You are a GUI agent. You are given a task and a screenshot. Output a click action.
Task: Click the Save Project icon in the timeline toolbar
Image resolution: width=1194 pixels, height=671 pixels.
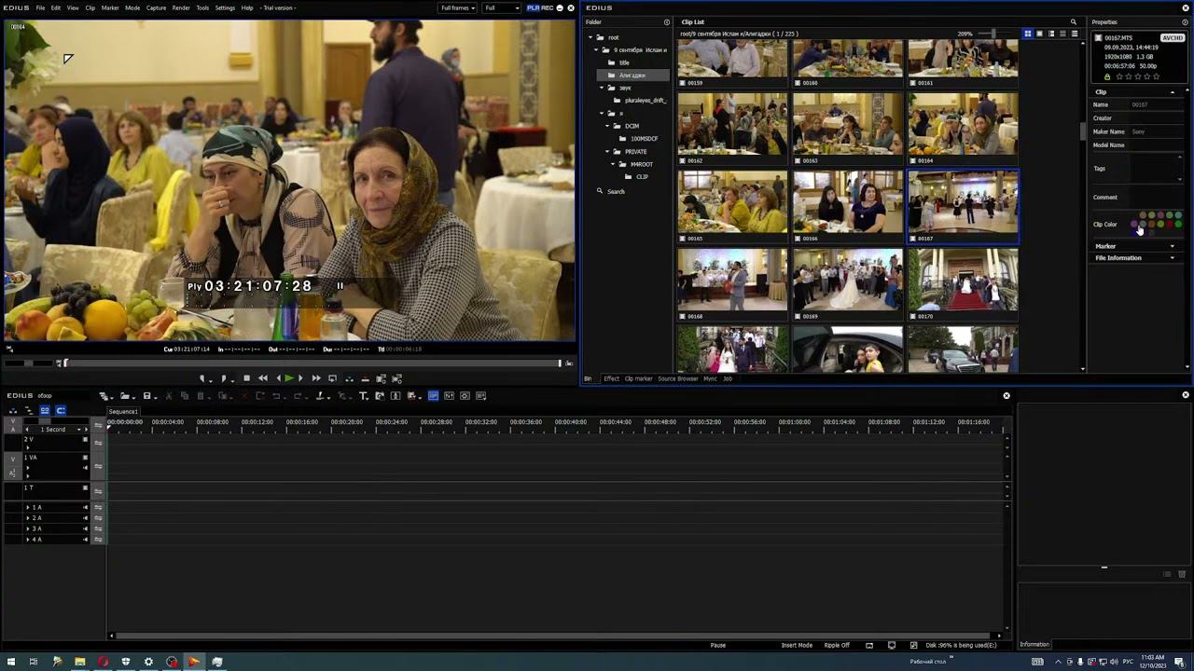tap(146, 396)
